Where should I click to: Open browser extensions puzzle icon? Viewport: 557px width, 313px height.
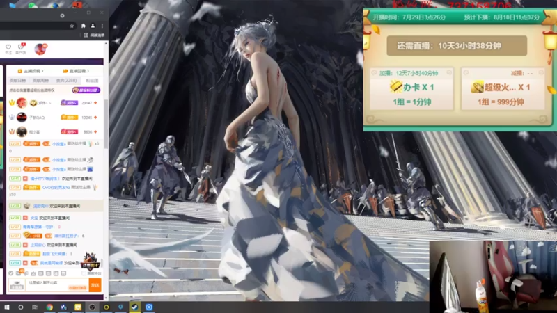84,26
